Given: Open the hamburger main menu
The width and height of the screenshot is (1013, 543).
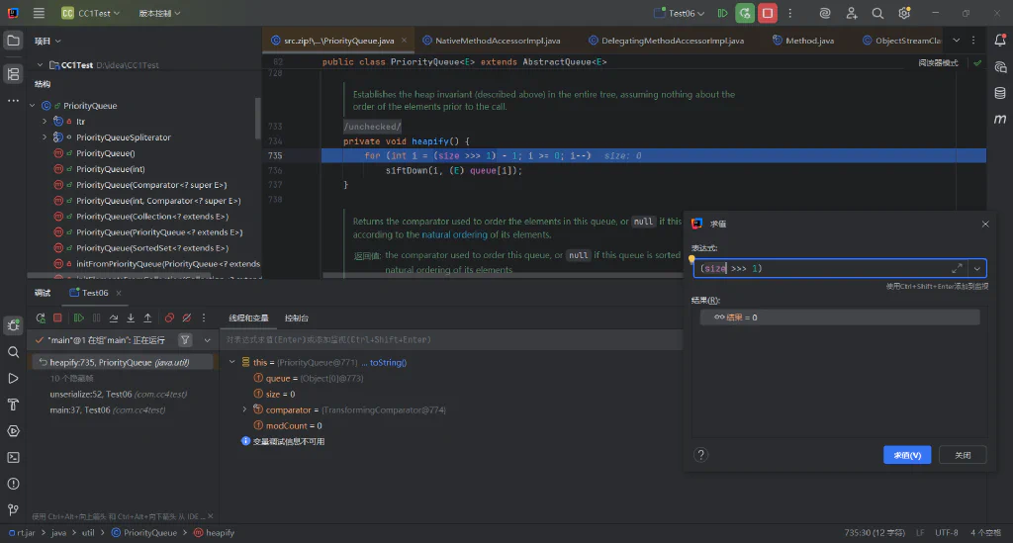Looking at the screenshot, I should click(x=39, y=13).
